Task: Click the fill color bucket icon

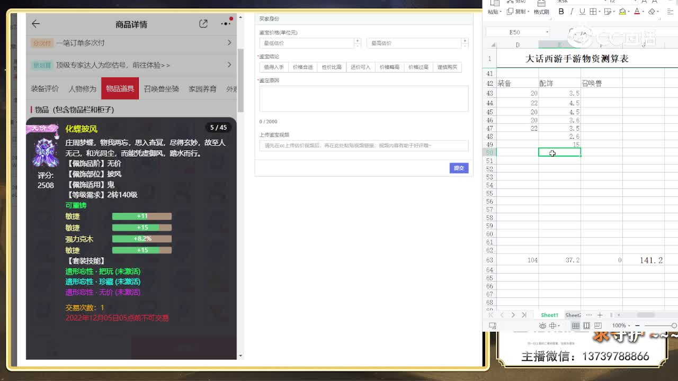Action: pyautogui.click(x=622, y=12)
